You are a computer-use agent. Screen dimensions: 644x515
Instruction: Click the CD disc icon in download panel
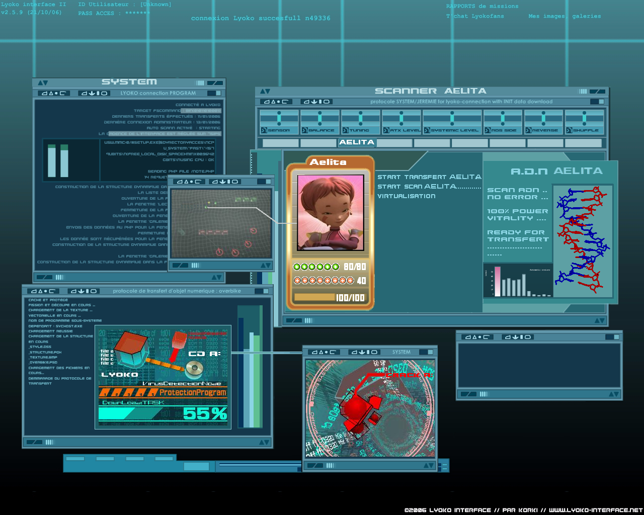[x=194, y=369]
